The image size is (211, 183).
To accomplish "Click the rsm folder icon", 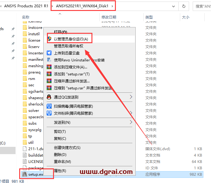I will [x=25, y=78].
